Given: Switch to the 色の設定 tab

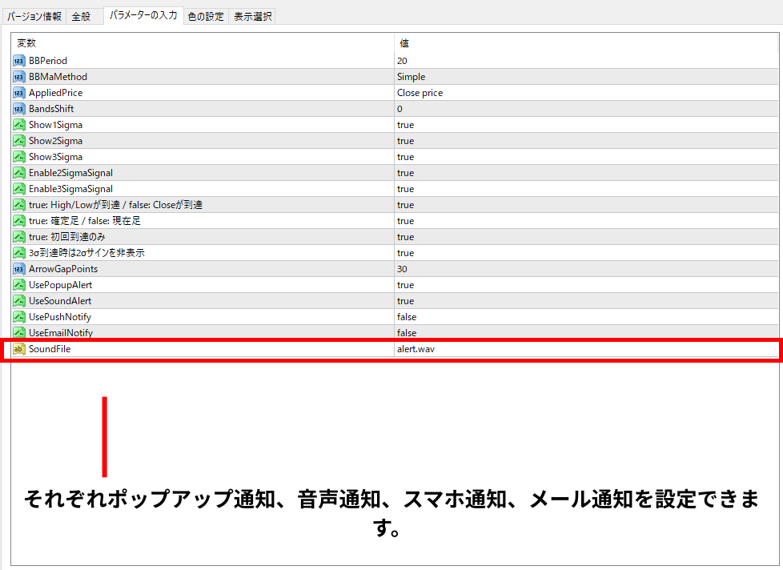Looking at the screenshot, I should pos(206,16).
